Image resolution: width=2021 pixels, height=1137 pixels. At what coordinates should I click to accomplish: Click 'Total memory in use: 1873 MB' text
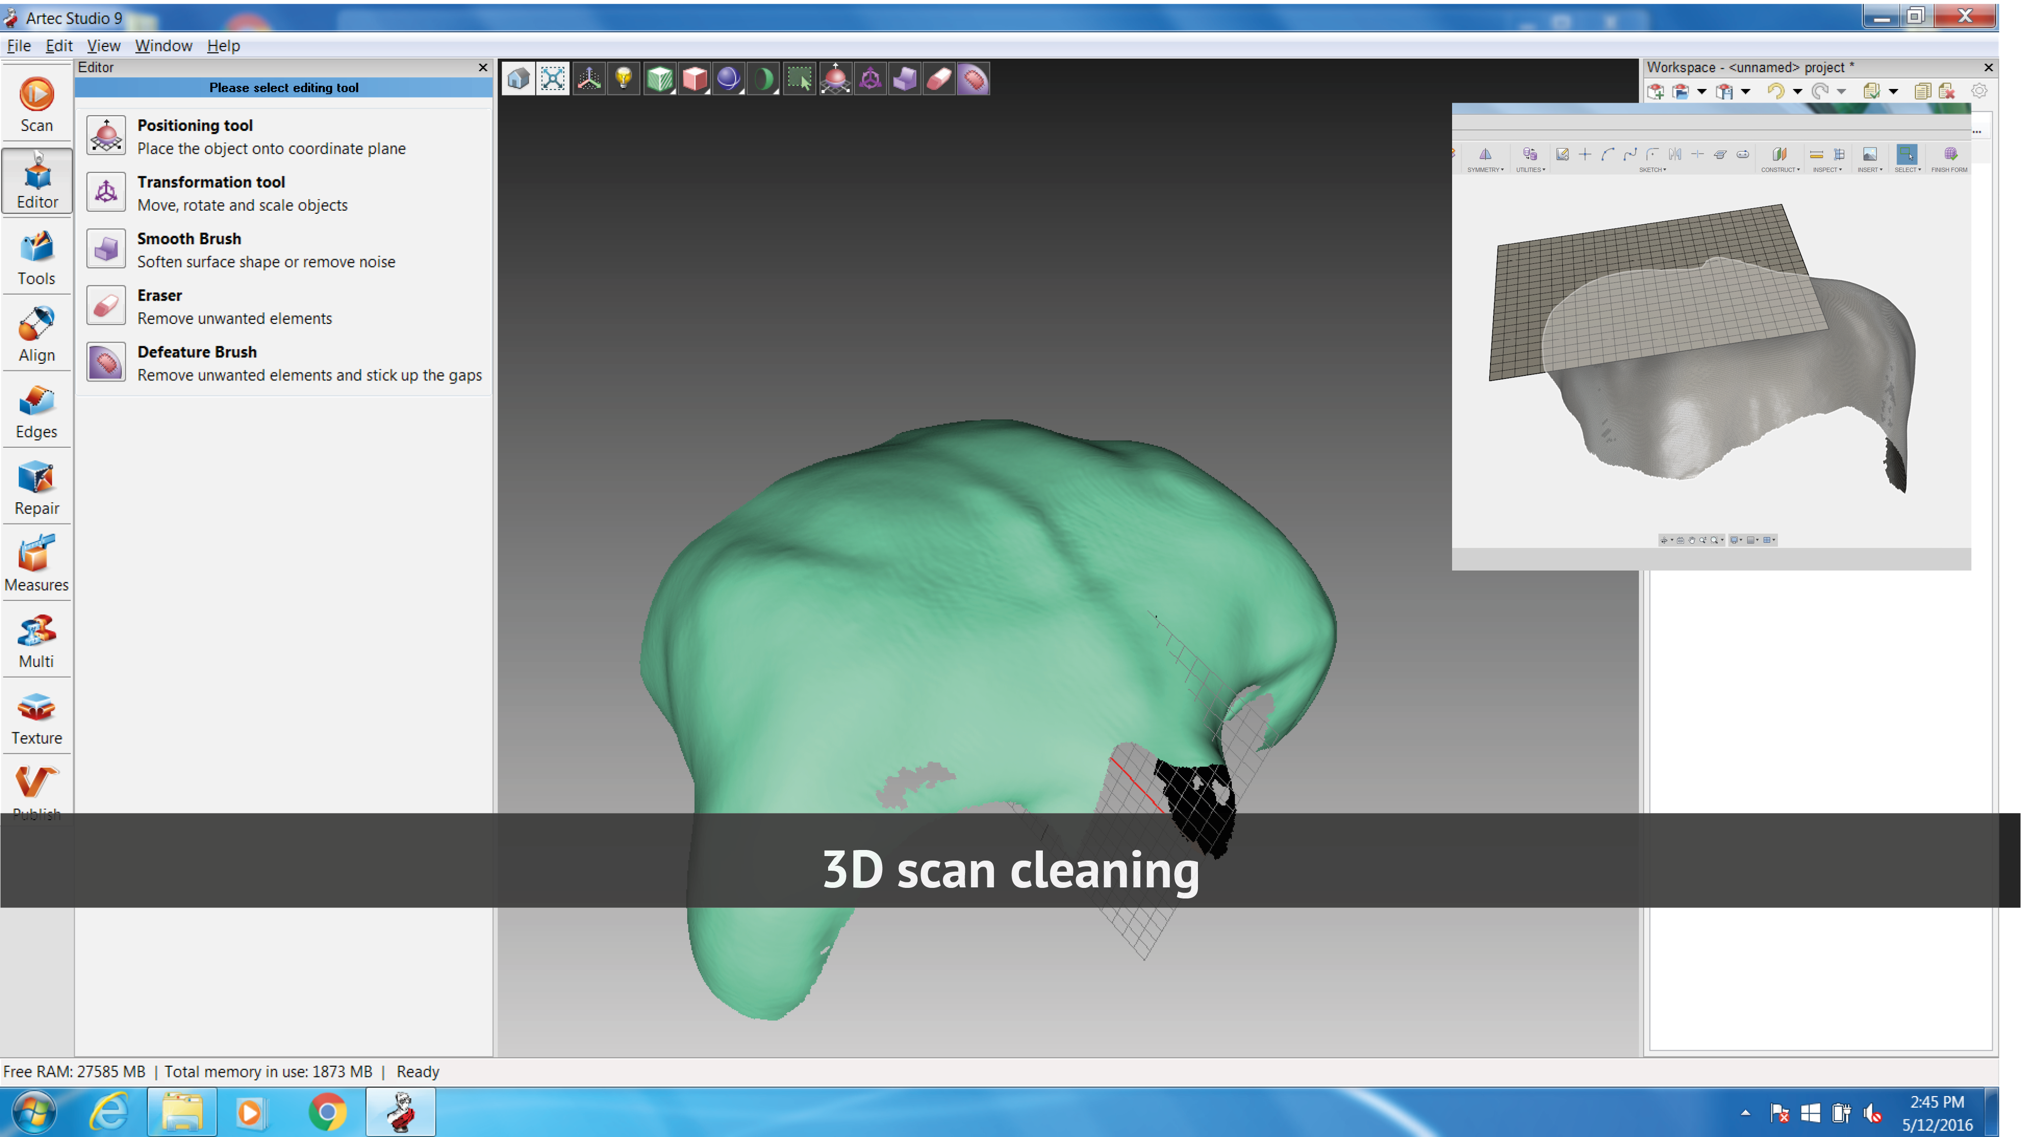point(268,1072)
